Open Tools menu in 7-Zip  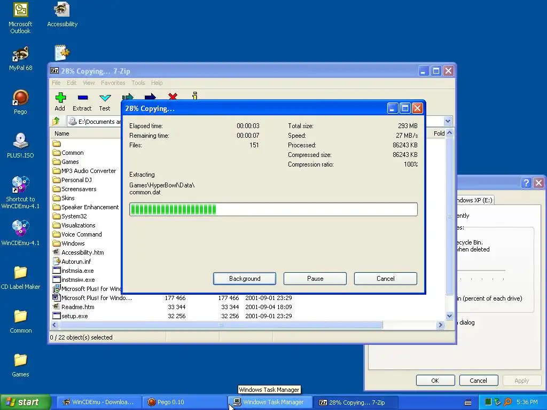coord(138,83)
